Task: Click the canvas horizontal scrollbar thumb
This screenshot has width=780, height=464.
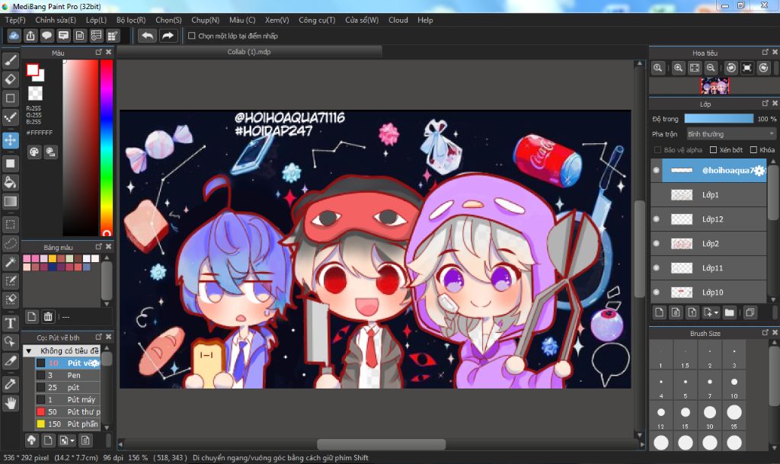Action: (x=381, y=443)
